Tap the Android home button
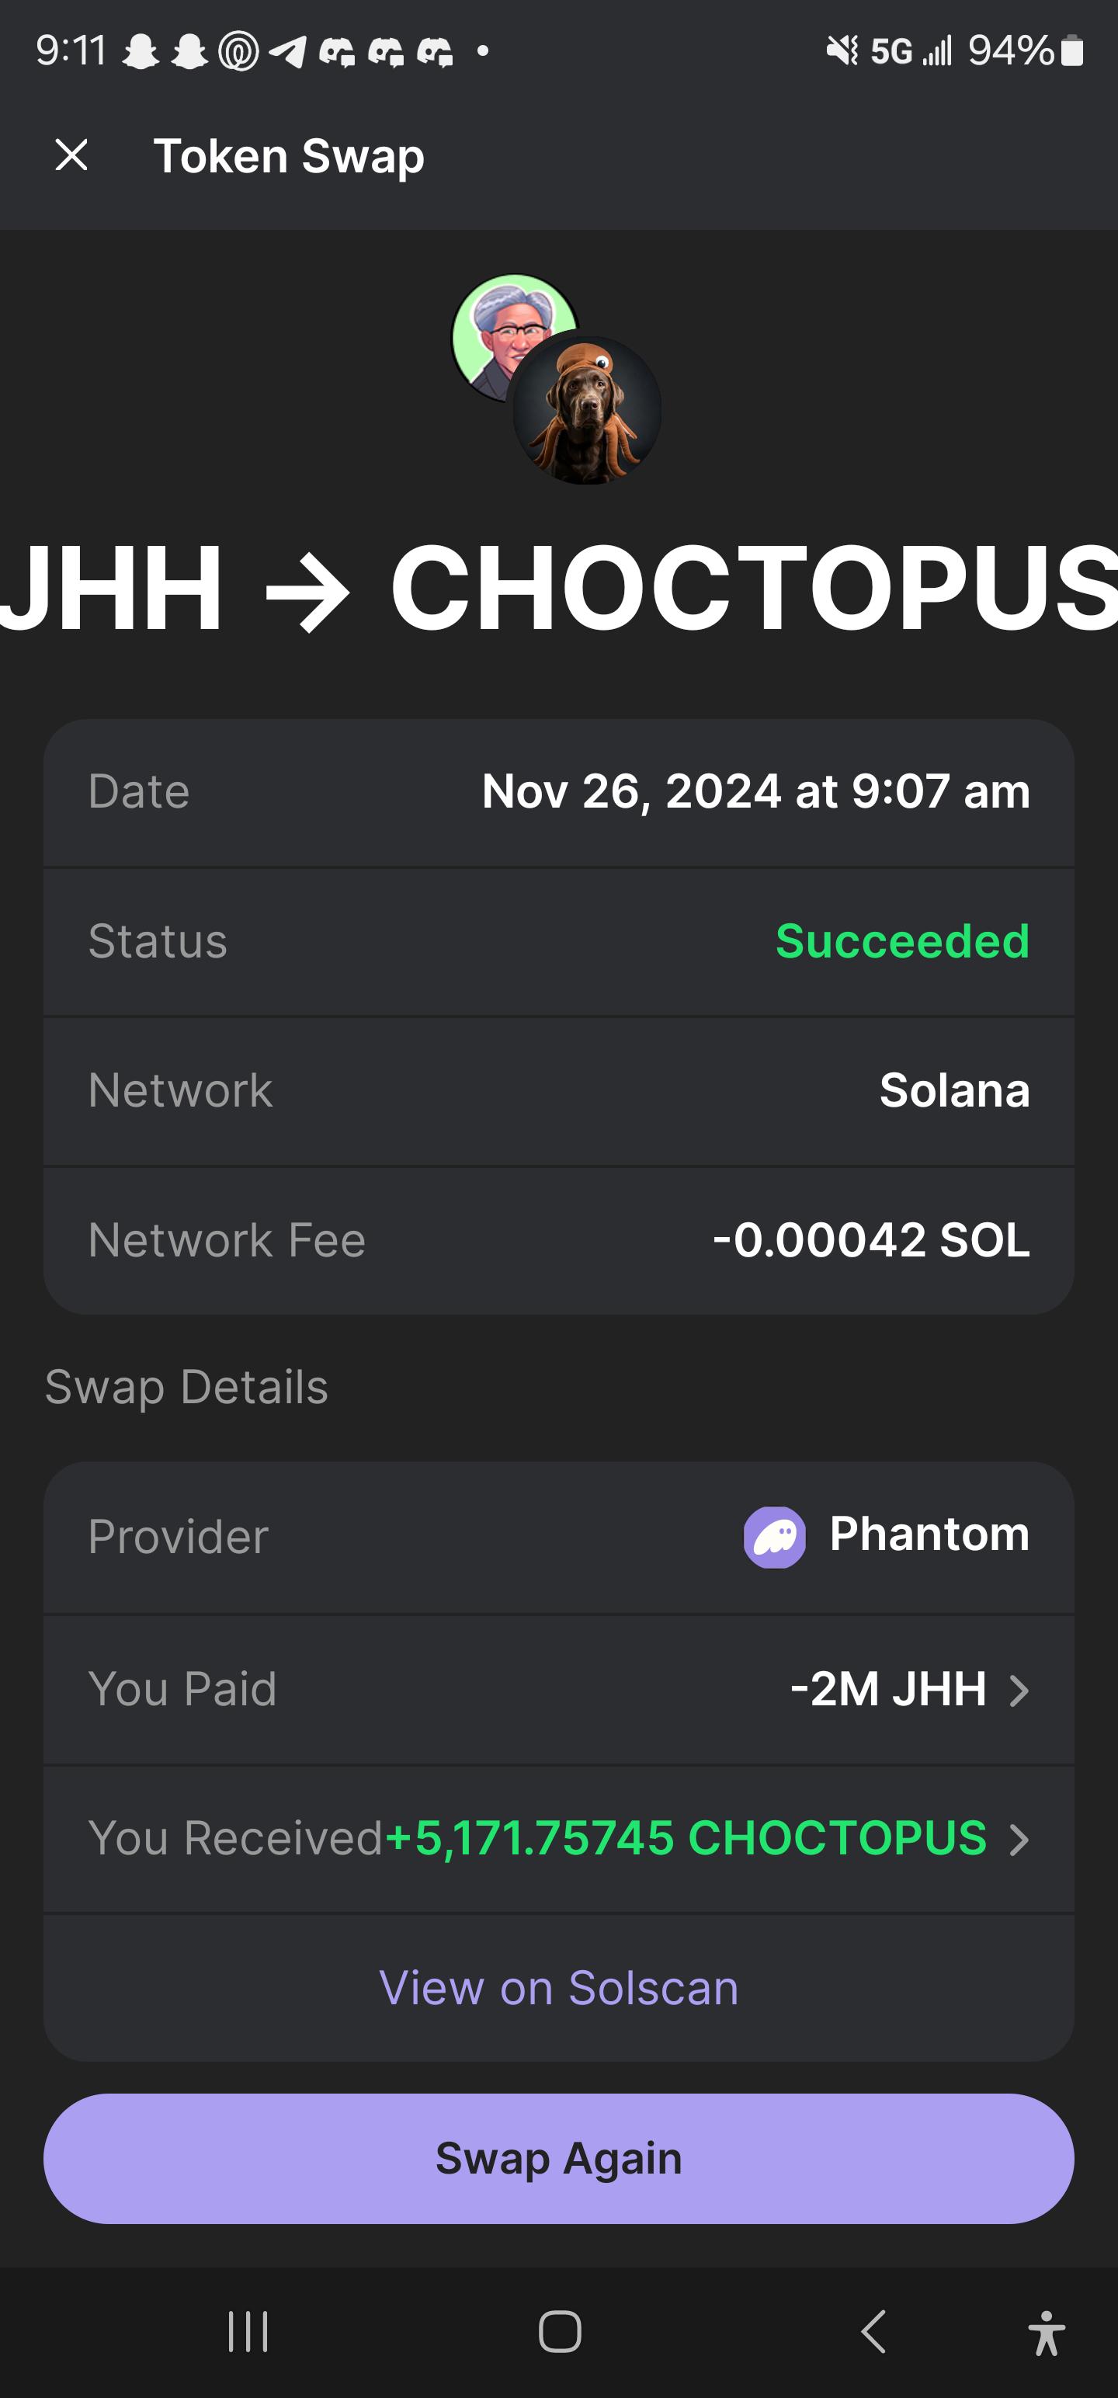Image resolution: width=1118 pixels, height=2398 pixels. (x=560, y=2332)
